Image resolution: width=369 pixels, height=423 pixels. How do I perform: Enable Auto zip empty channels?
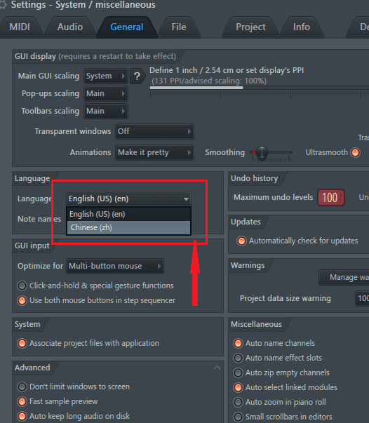(238, 372)
